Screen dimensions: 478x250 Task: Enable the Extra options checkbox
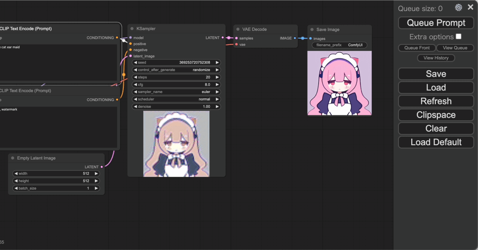coord(458,36)
